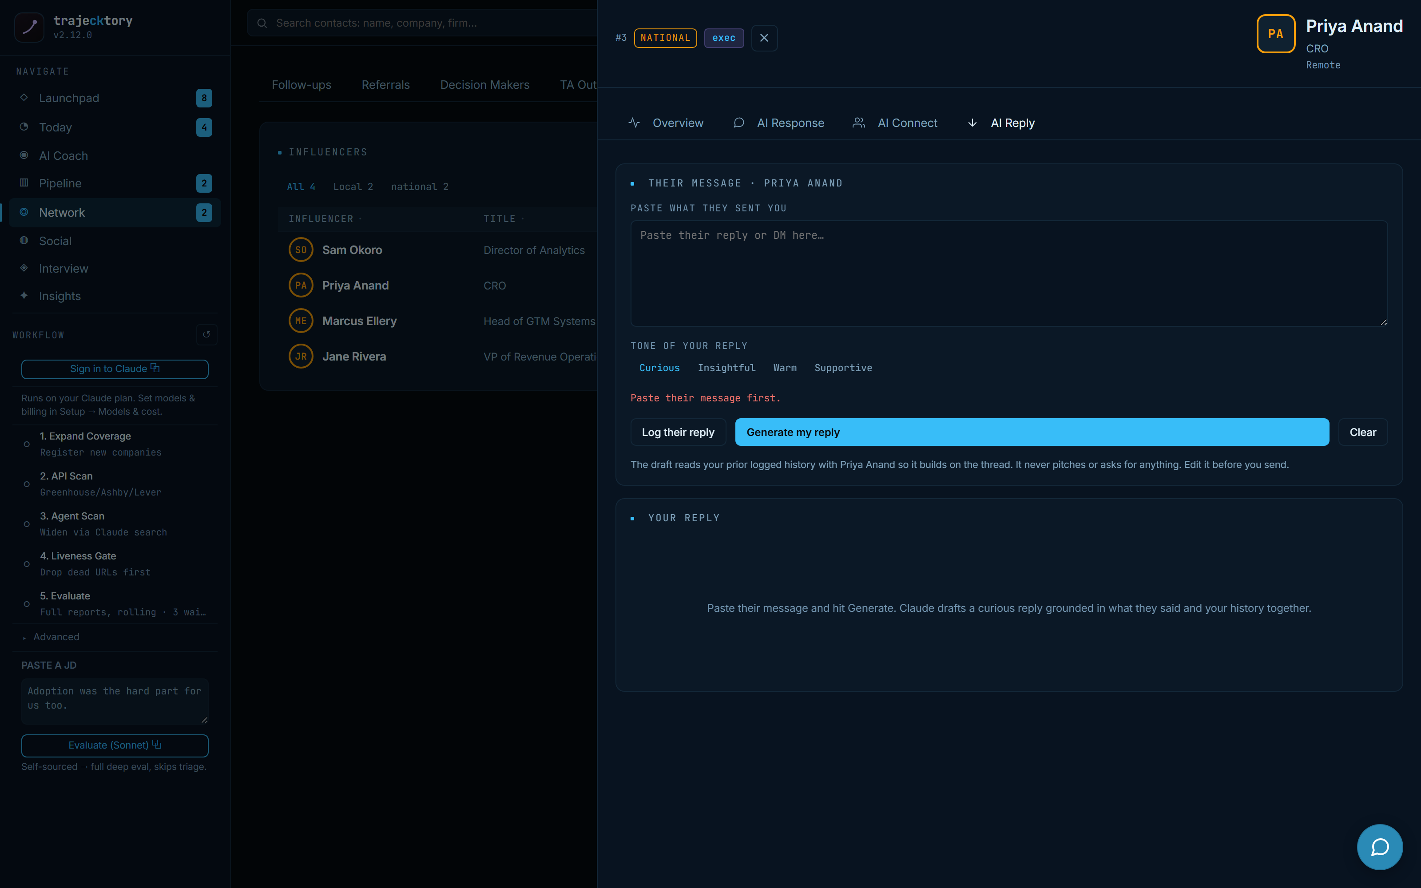Click the NATIONAL tag badge
1421x888 pixels.
(665, 38)
